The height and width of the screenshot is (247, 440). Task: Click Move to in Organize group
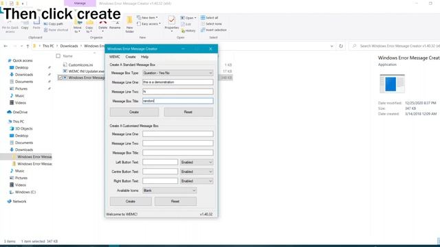click(78, 27)
